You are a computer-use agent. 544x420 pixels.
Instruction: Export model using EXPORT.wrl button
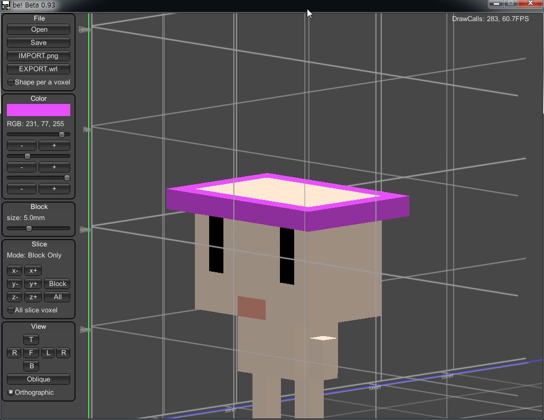pos(39,69)
